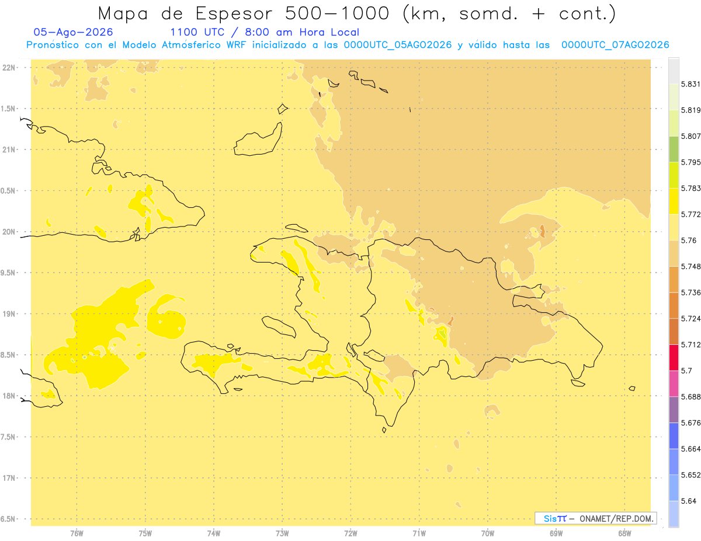Click the legend value 5.807

pyautogui.click(x=691, y=136)
